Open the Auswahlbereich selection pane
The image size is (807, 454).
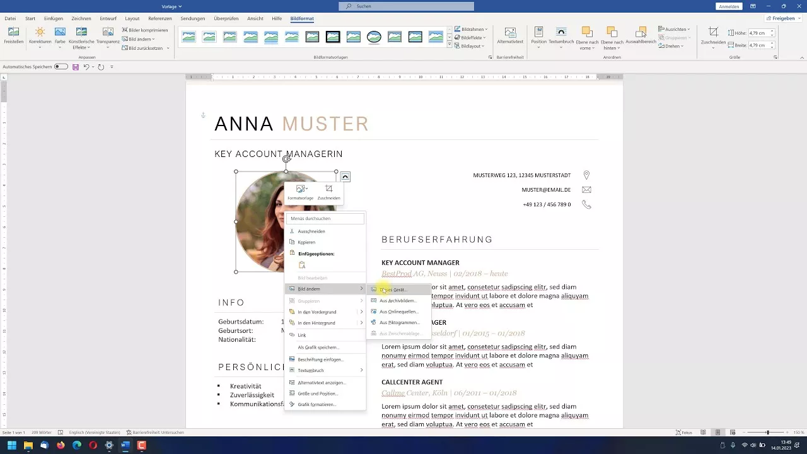pos(641,35)
